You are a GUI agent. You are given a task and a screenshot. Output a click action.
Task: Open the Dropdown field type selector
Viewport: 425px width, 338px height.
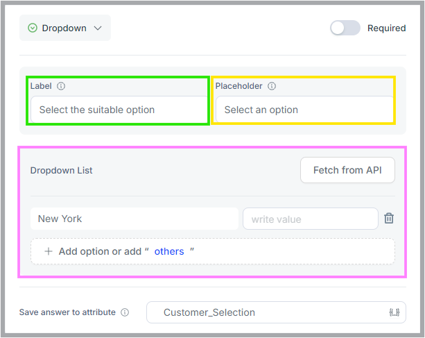(x=65, y=28)
